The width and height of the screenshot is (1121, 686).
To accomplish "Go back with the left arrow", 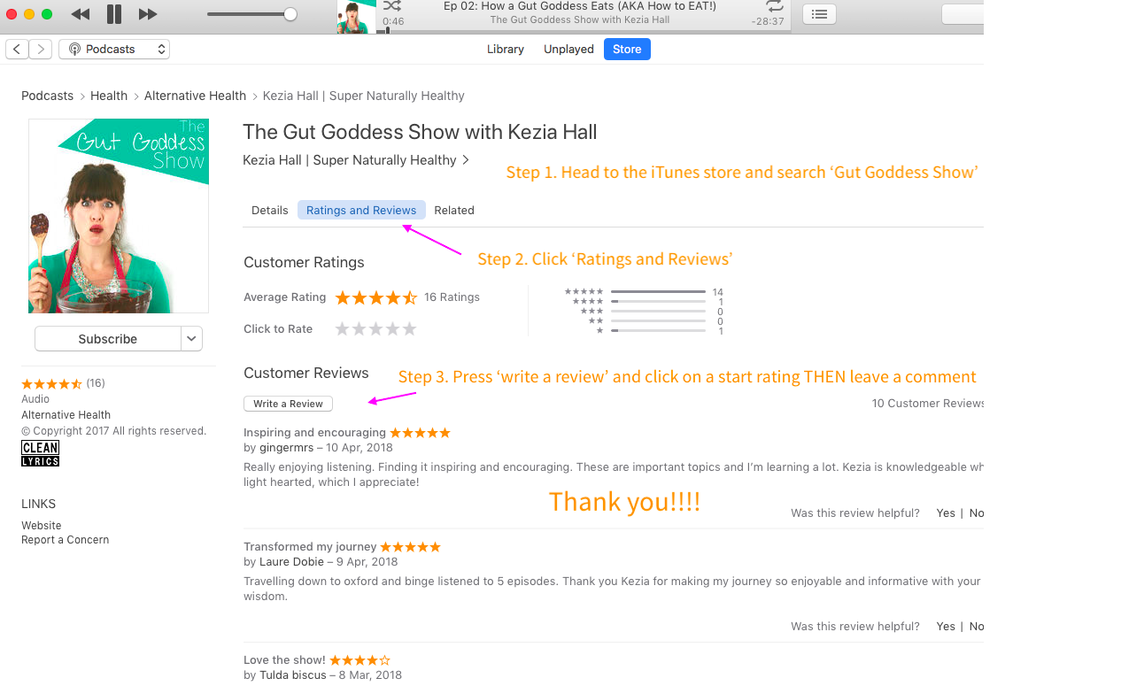I will click(x=17, y=50).
